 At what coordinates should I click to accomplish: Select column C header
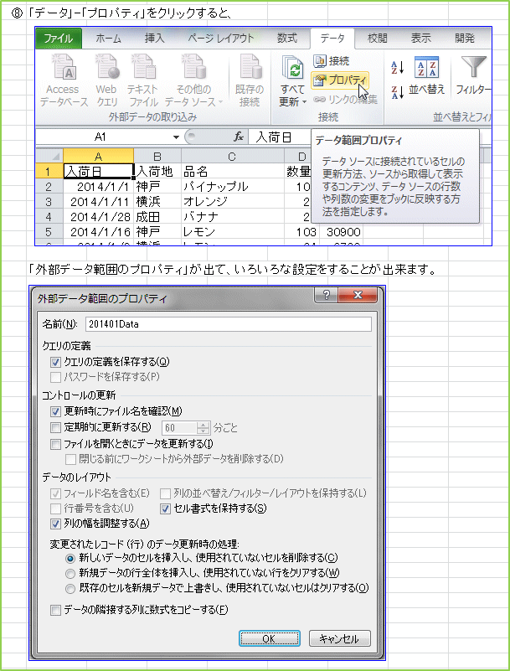tap(232, 156)
